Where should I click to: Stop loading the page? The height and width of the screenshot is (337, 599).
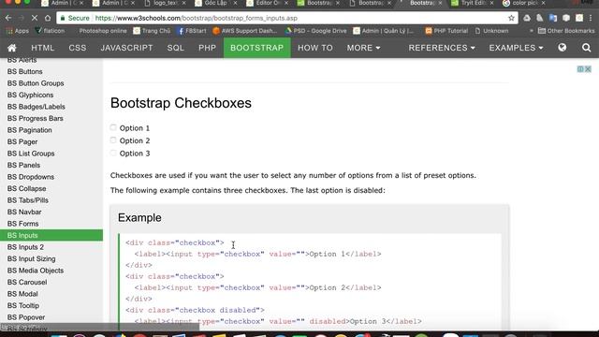pos(34,18)
